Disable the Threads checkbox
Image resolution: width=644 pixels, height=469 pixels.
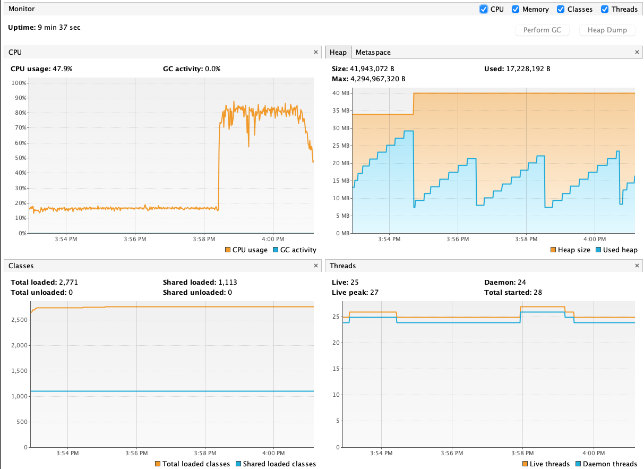coord(604,9)
